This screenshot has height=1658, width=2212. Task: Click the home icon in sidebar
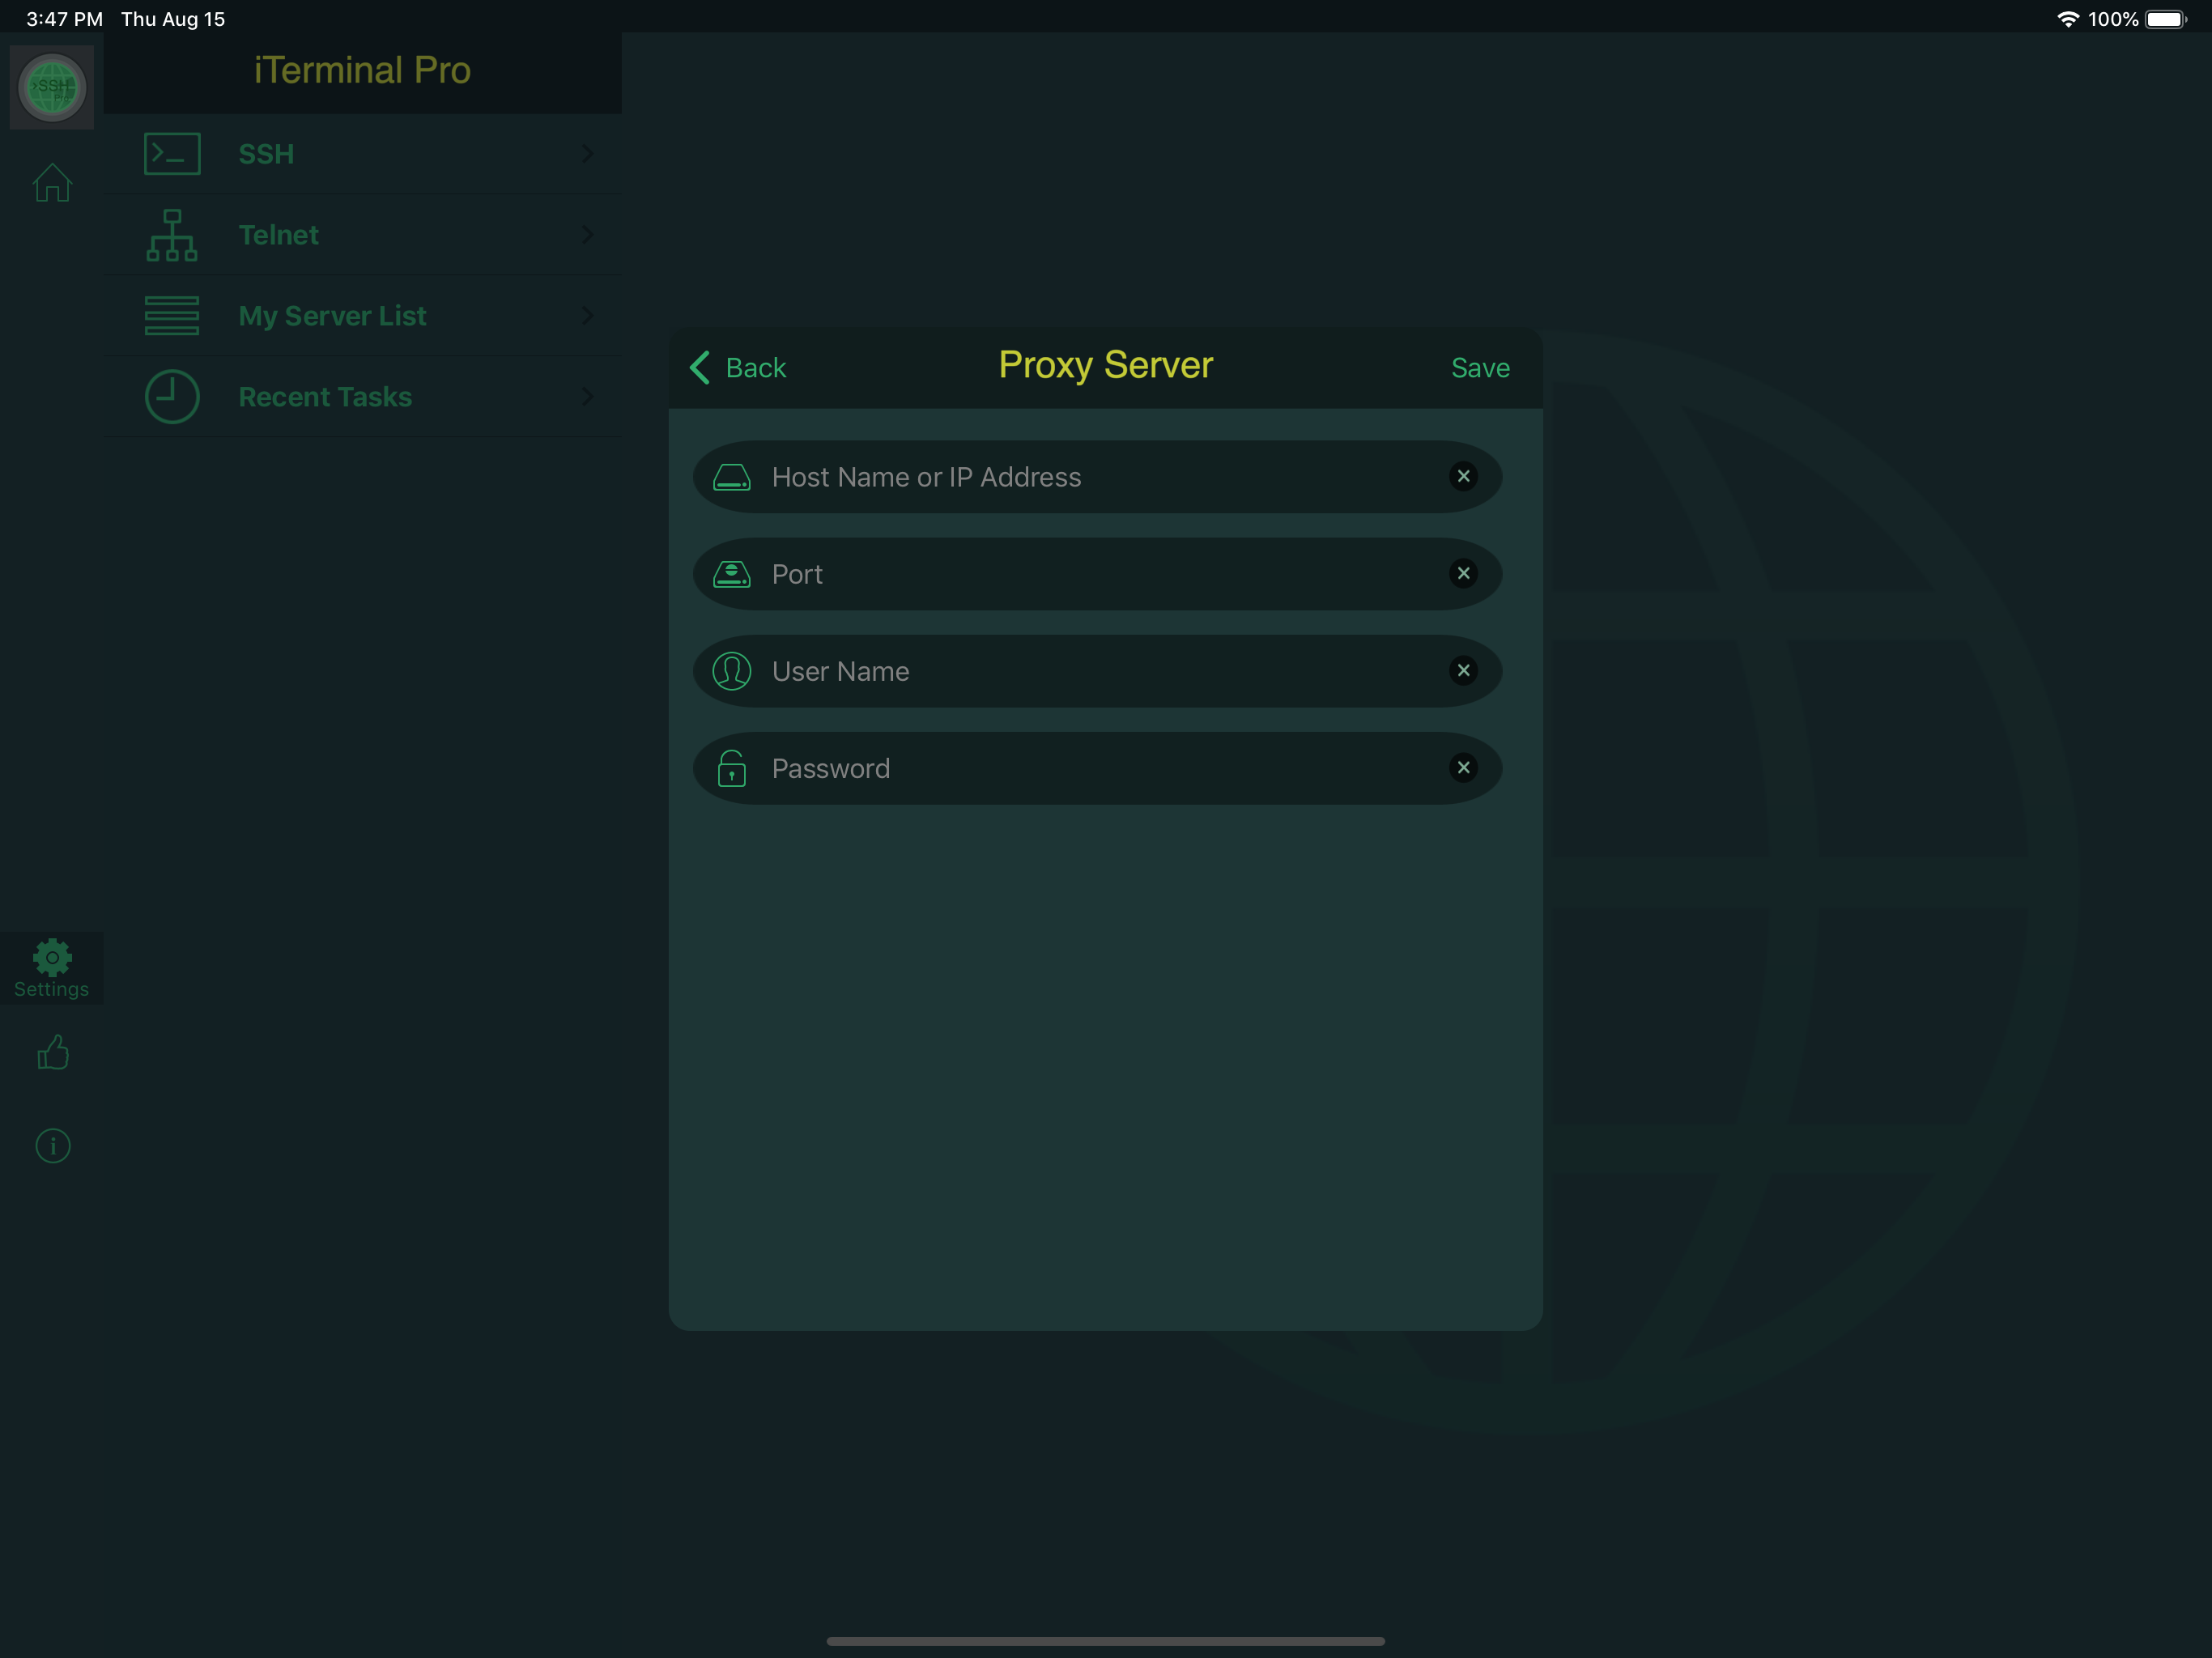point(52,183)
